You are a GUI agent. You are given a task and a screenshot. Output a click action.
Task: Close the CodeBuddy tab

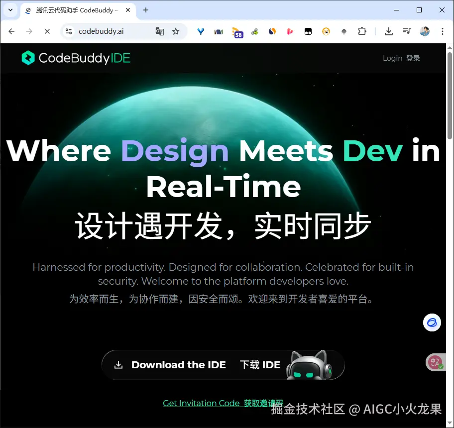[x=128, y=10]
